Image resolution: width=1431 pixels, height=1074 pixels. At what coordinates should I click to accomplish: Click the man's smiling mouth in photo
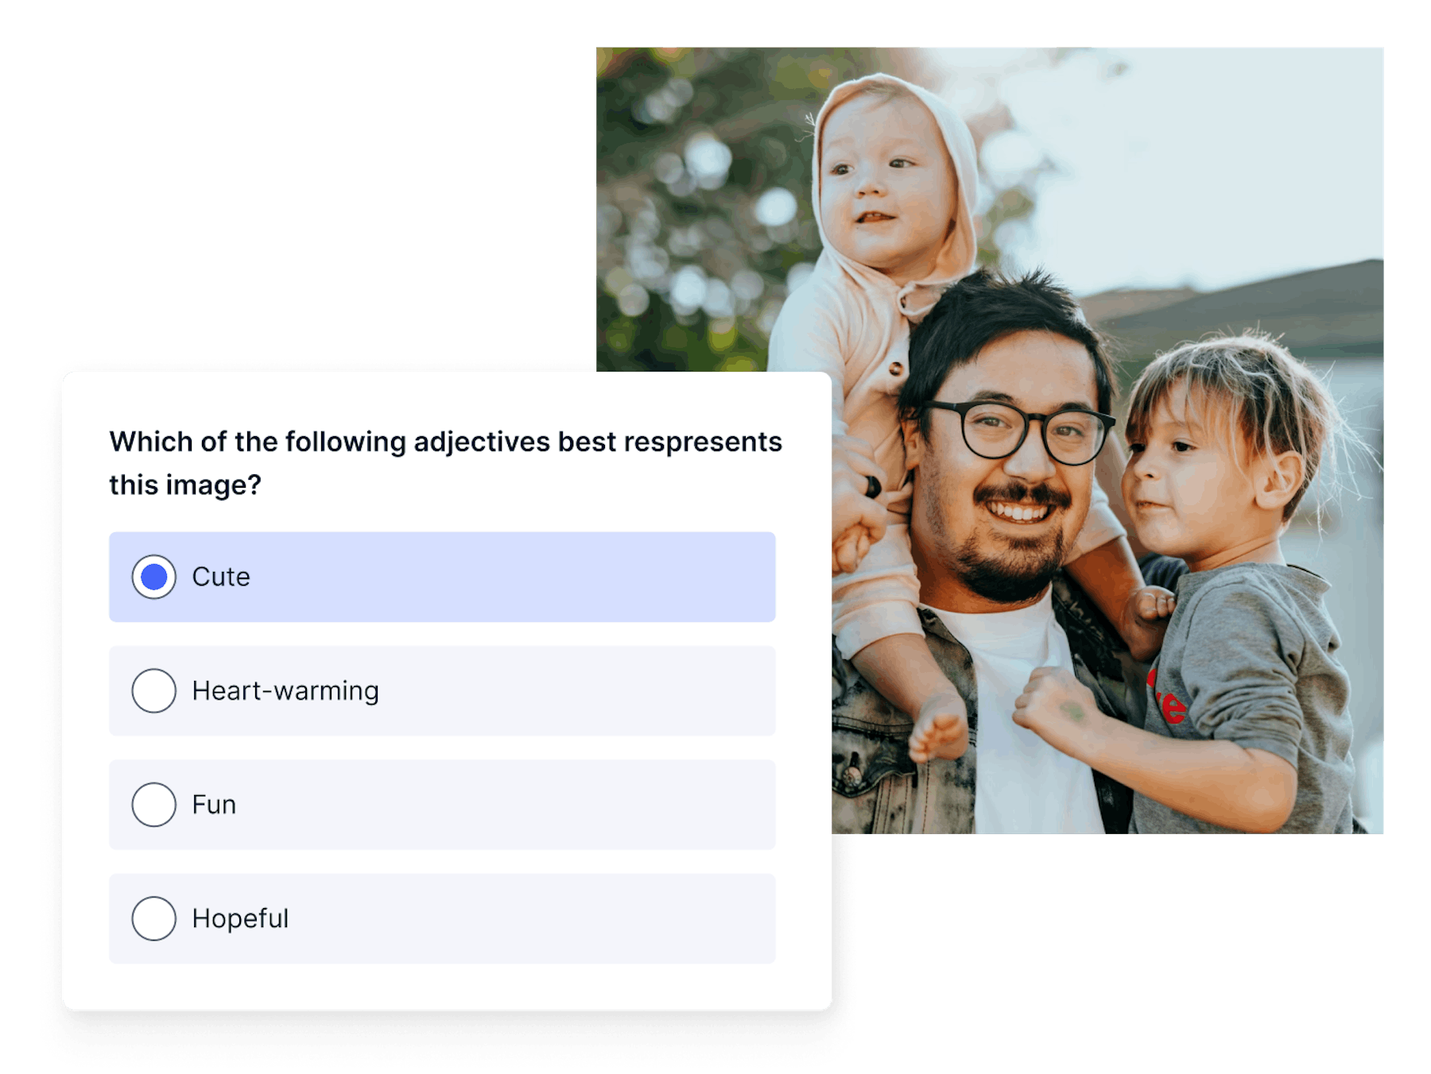1018,510
